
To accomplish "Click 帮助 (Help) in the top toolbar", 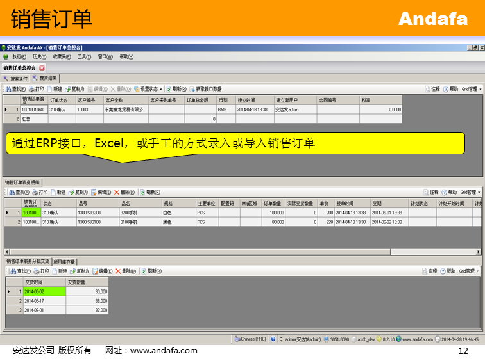I will point(450,89).
